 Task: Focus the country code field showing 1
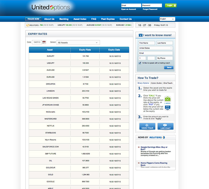click(x=142, y=58)
